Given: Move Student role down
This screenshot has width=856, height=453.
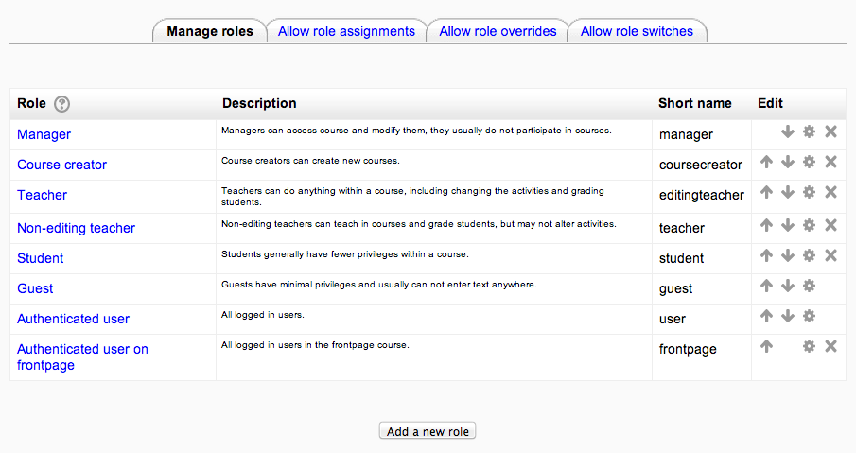Looking at the screenshot, I should (x=787, y=255).
